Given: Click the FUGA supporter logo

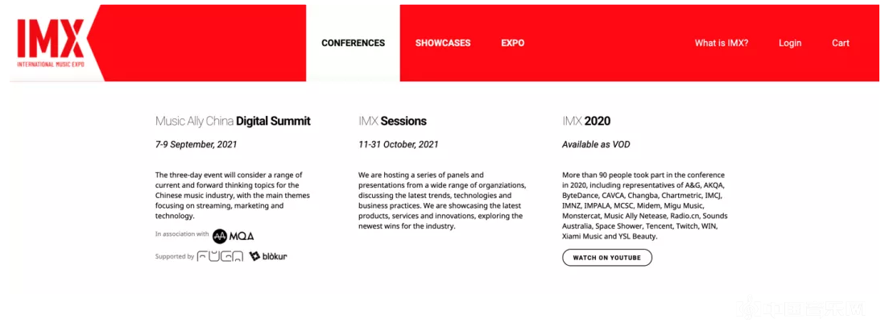Looking at the screenshot, I should tap(220, 257).
